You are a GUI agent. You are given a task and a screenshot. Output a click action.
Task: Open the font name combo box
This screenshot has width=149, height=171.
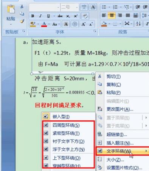coord(44,7)
